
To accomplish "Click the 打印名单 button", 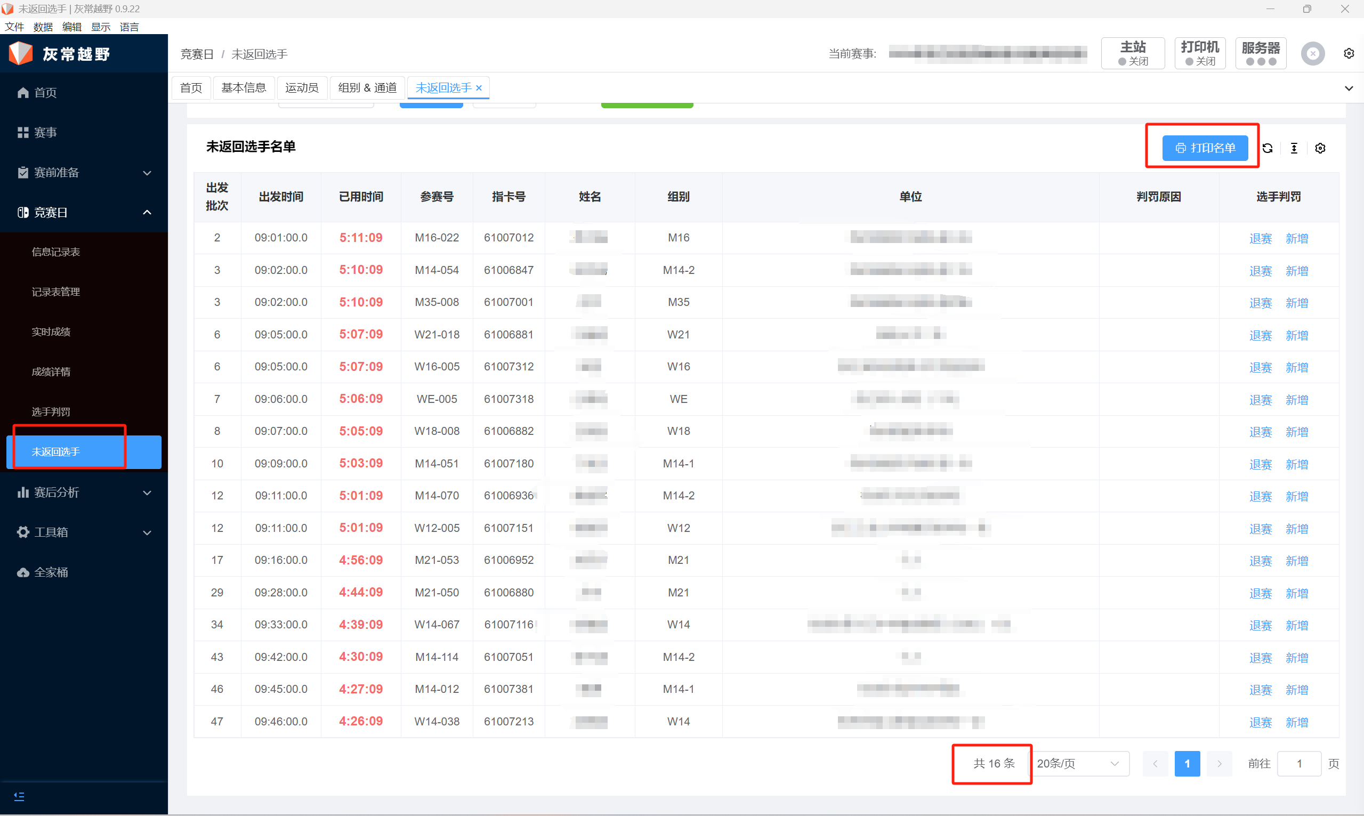I will tap(1205, 148).
